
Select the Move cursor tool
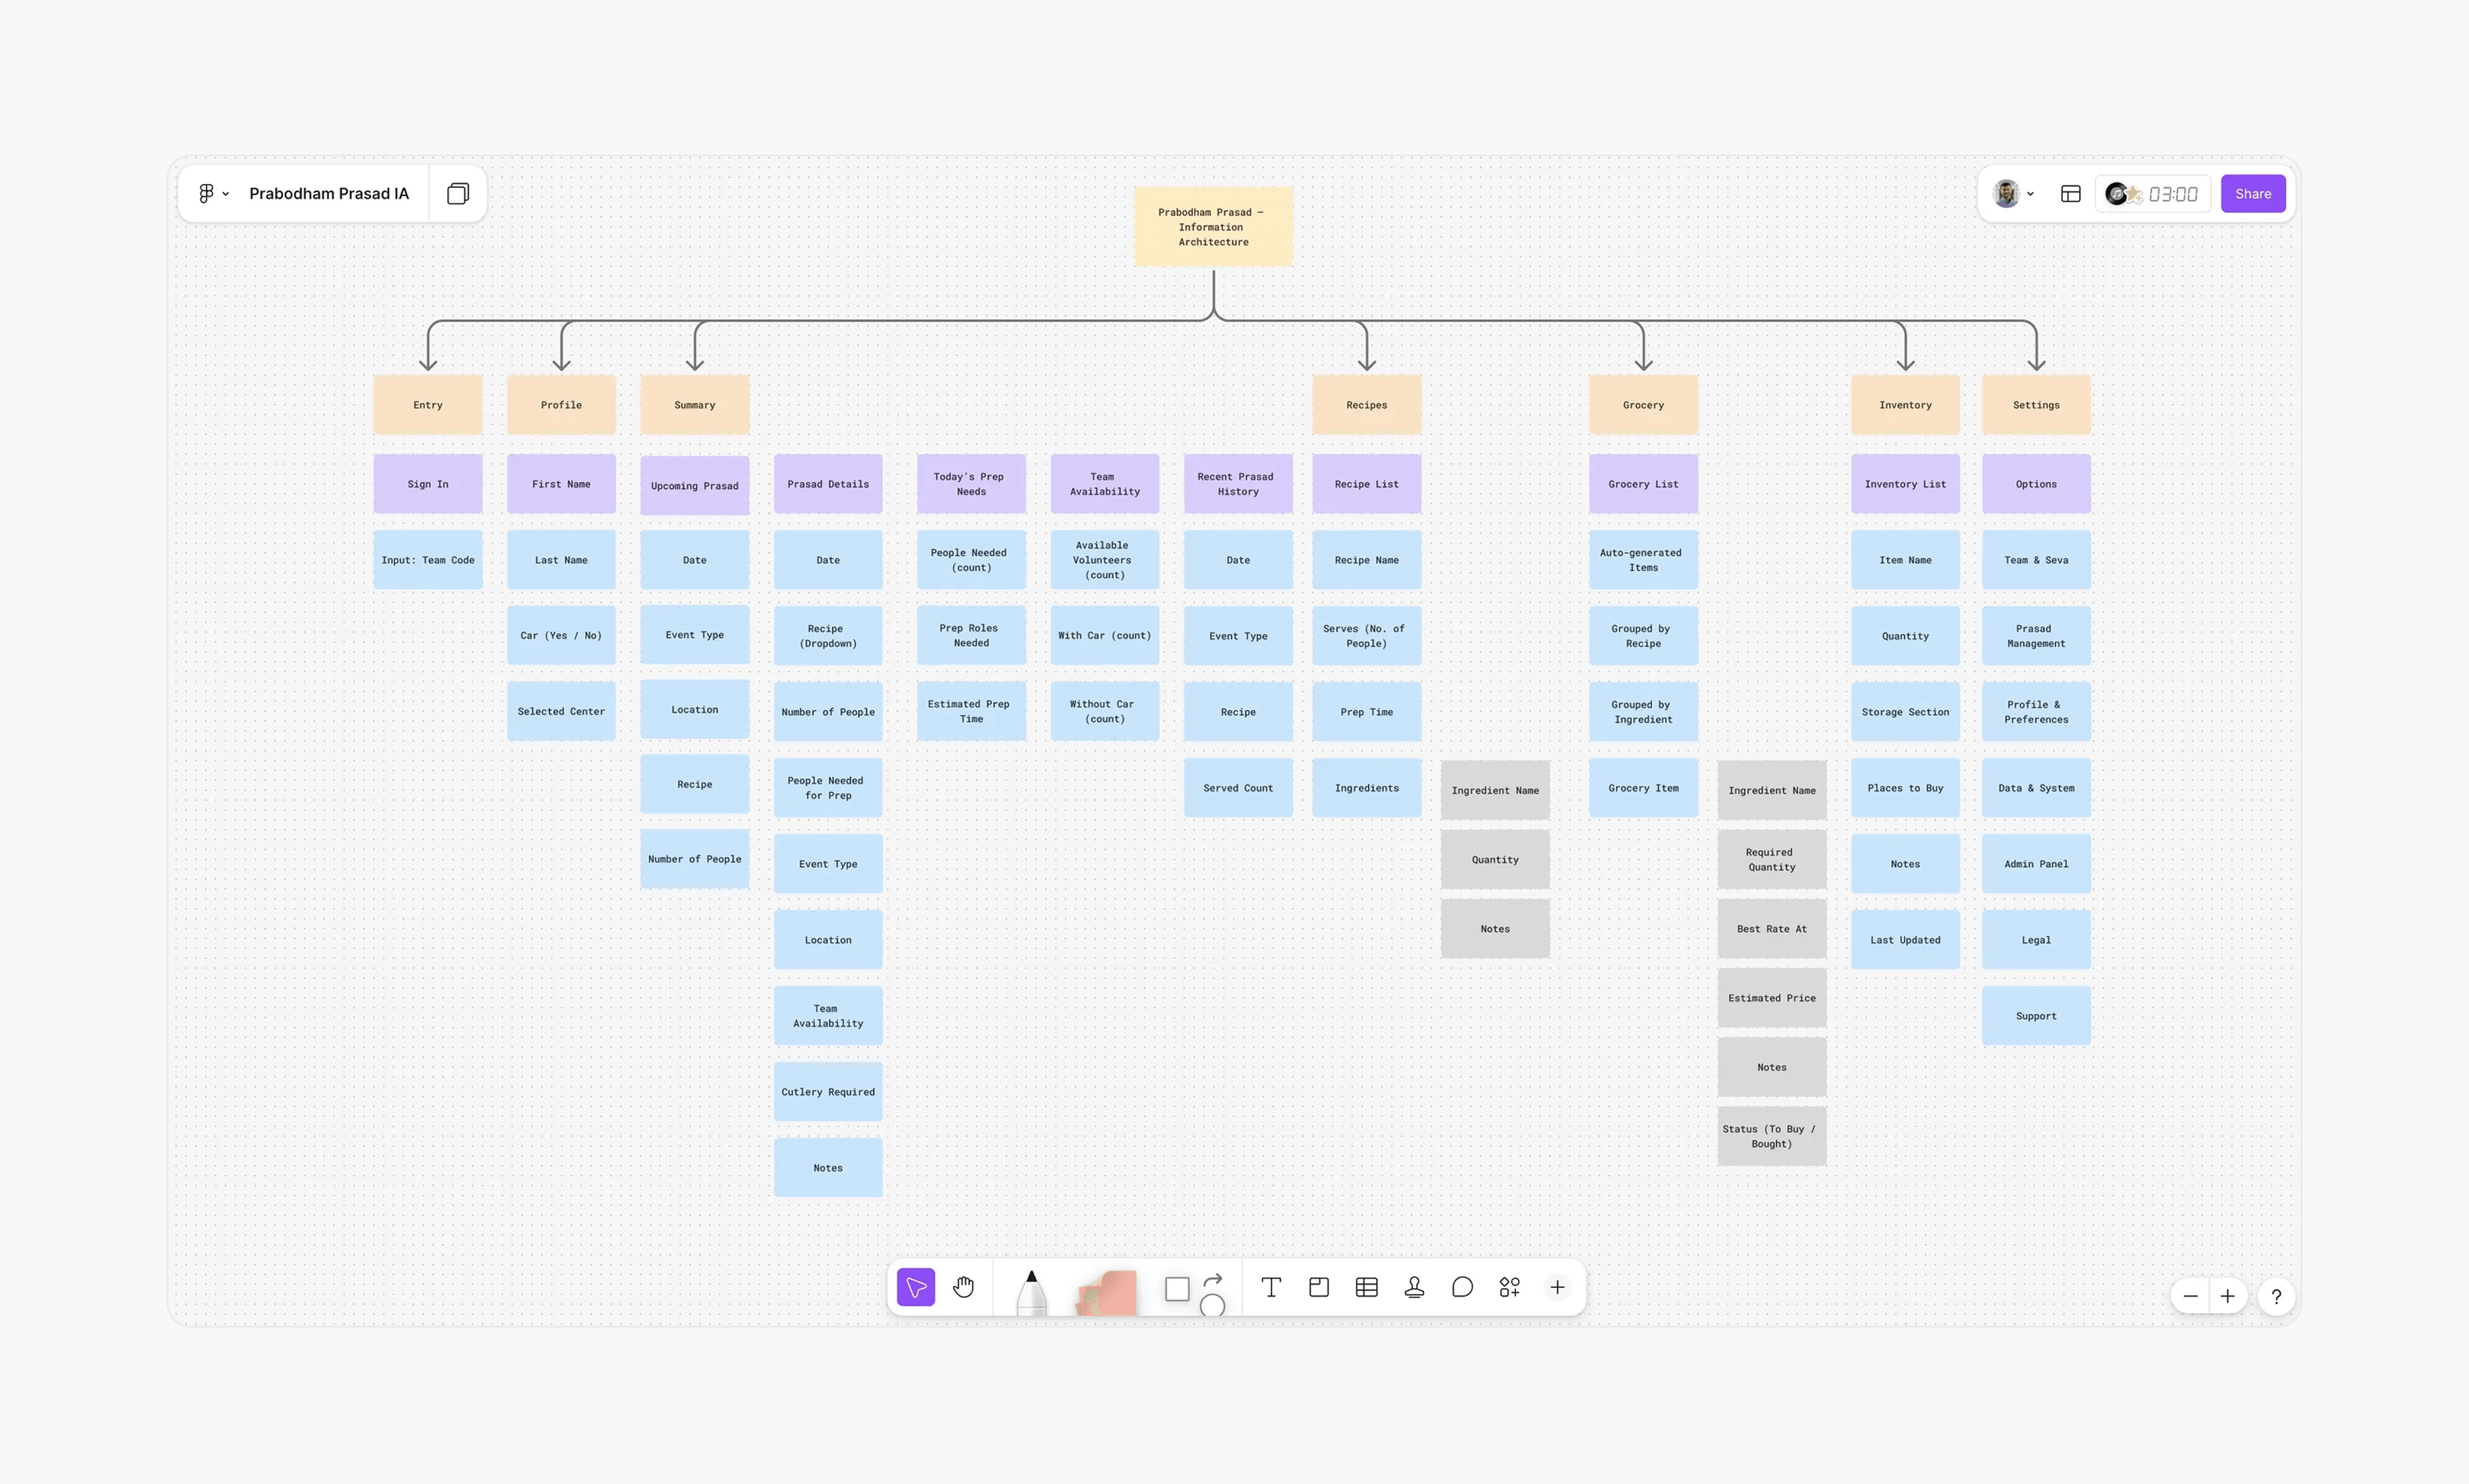[915, 1287]
